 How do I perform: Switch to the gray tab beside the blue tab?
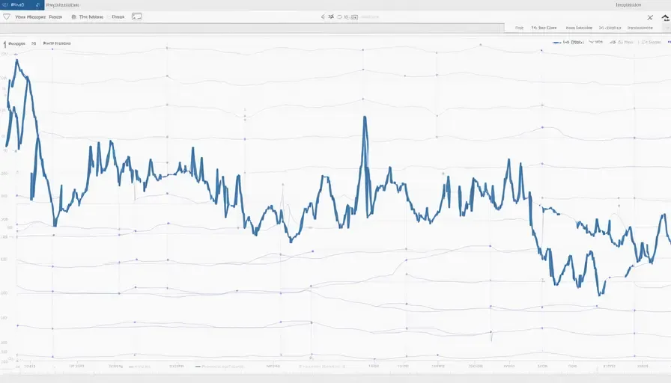coord(62,5)
